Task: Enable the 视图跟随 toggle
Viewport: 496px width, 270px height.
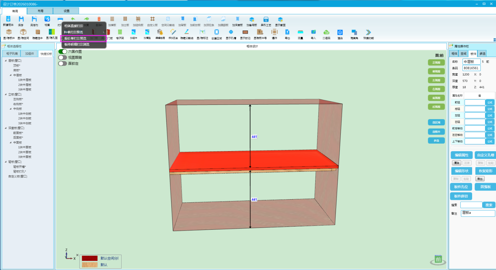Action: [x=63, y=57]
